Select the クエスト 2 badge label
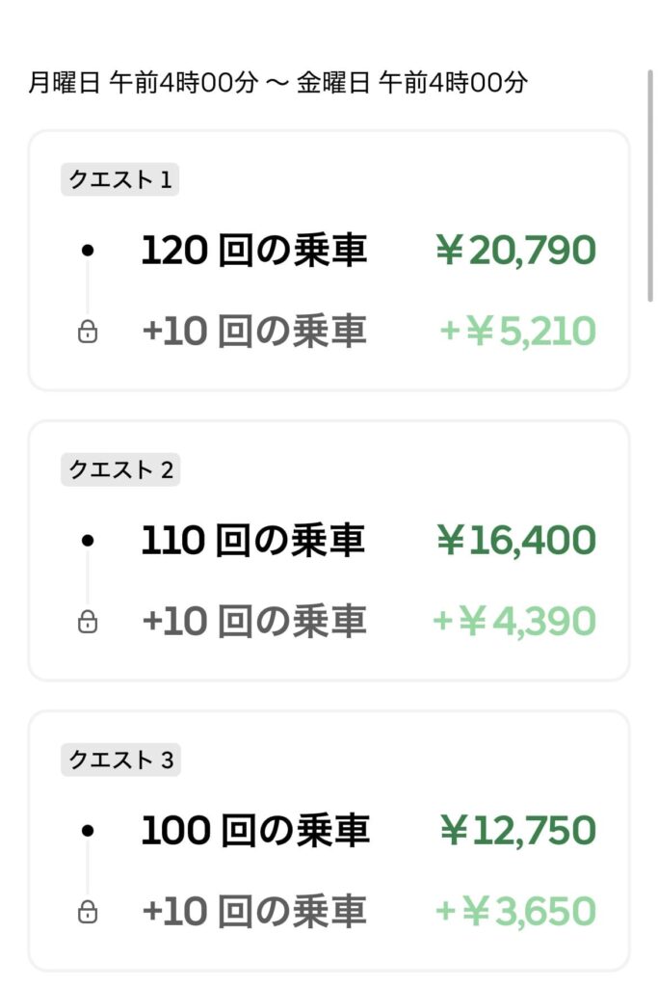This screenshot has height=987, width=658. click(x=119, y=469)
